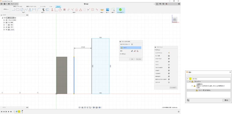Open the Help question mark icon

point(179,4)
